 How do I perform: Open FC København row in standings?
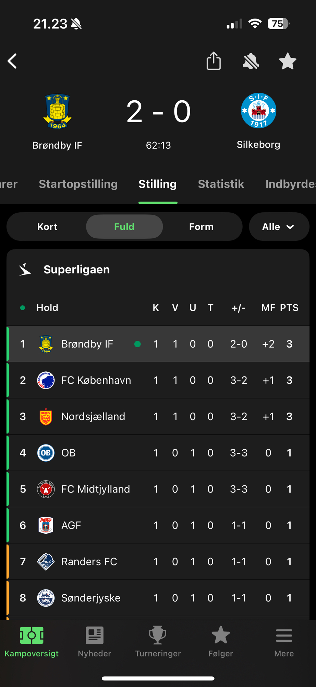click(x=96, y=380)
